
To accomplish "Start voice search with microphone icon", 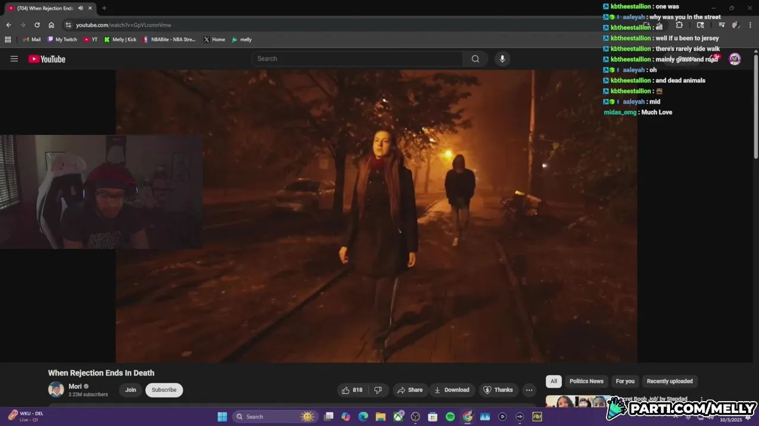I will point(502,59).
